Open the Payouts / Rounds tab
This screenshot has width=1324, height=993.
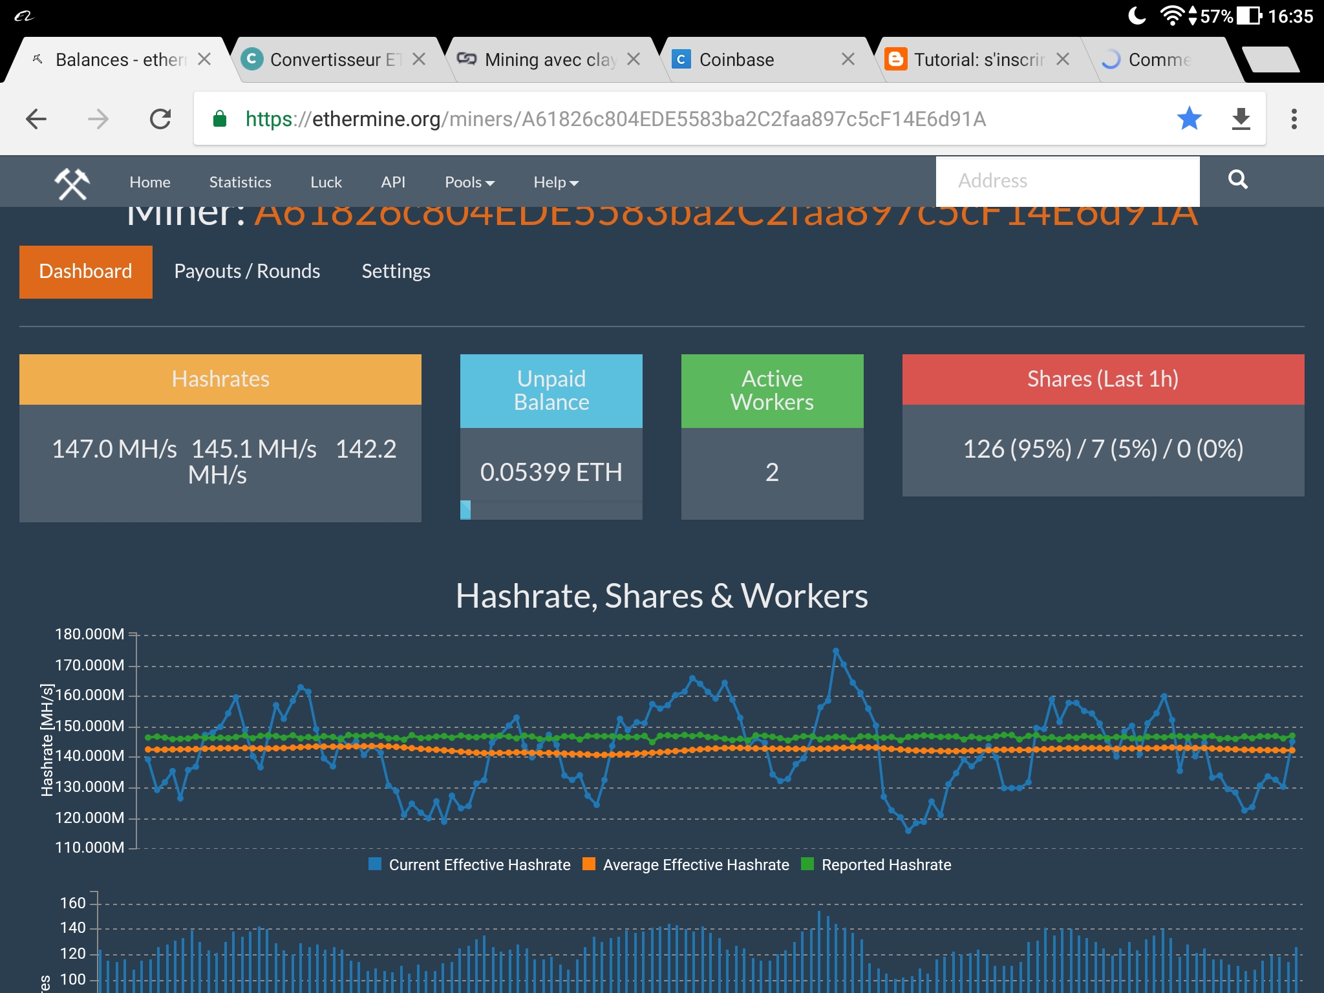coord(247,272)
